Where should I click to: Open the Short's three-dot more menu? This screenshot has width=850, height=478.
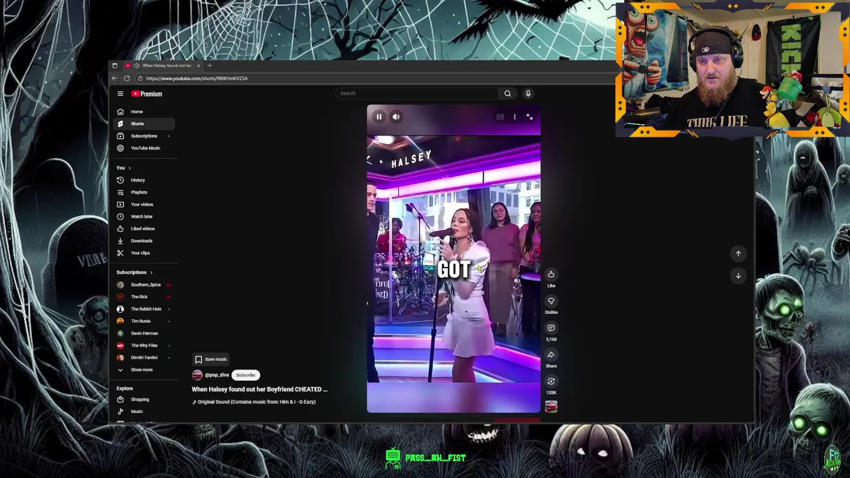click(515, 117)
